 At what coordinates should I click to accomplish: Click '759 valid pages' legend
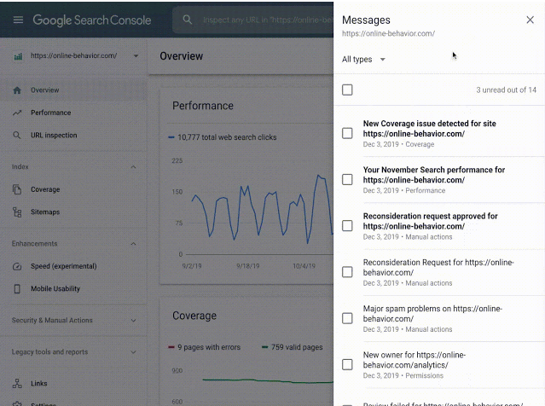click(x=293, y=347)
